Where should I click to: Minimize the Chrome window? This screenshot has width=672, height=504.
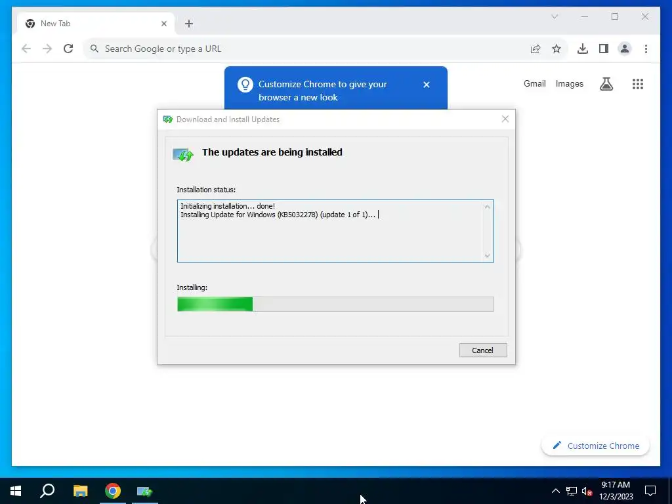coord(585,16)
